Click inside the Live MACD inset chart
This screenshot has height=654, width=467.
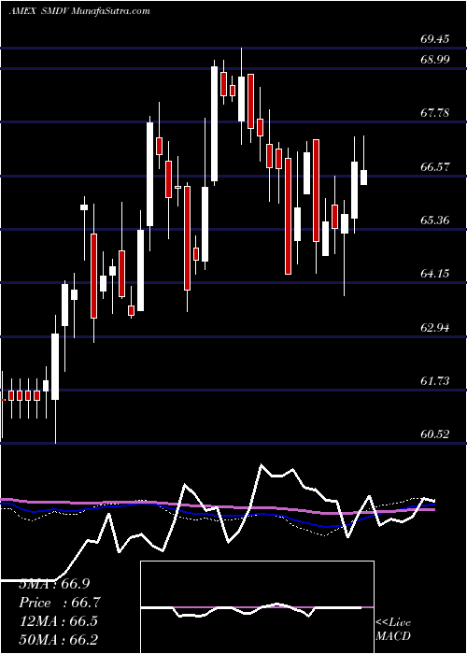(257, 607)
